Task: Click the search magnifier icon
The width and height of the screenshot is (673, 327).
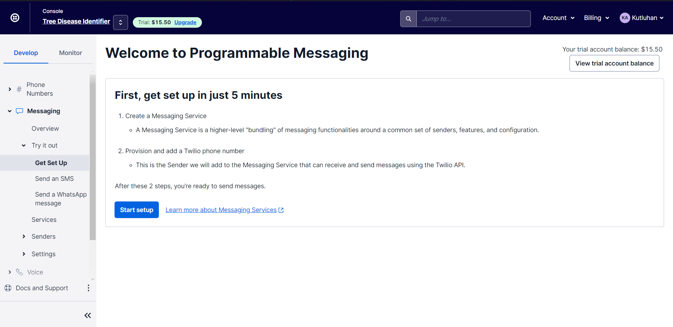Action: pyautogui.click(x=408, y=19)
